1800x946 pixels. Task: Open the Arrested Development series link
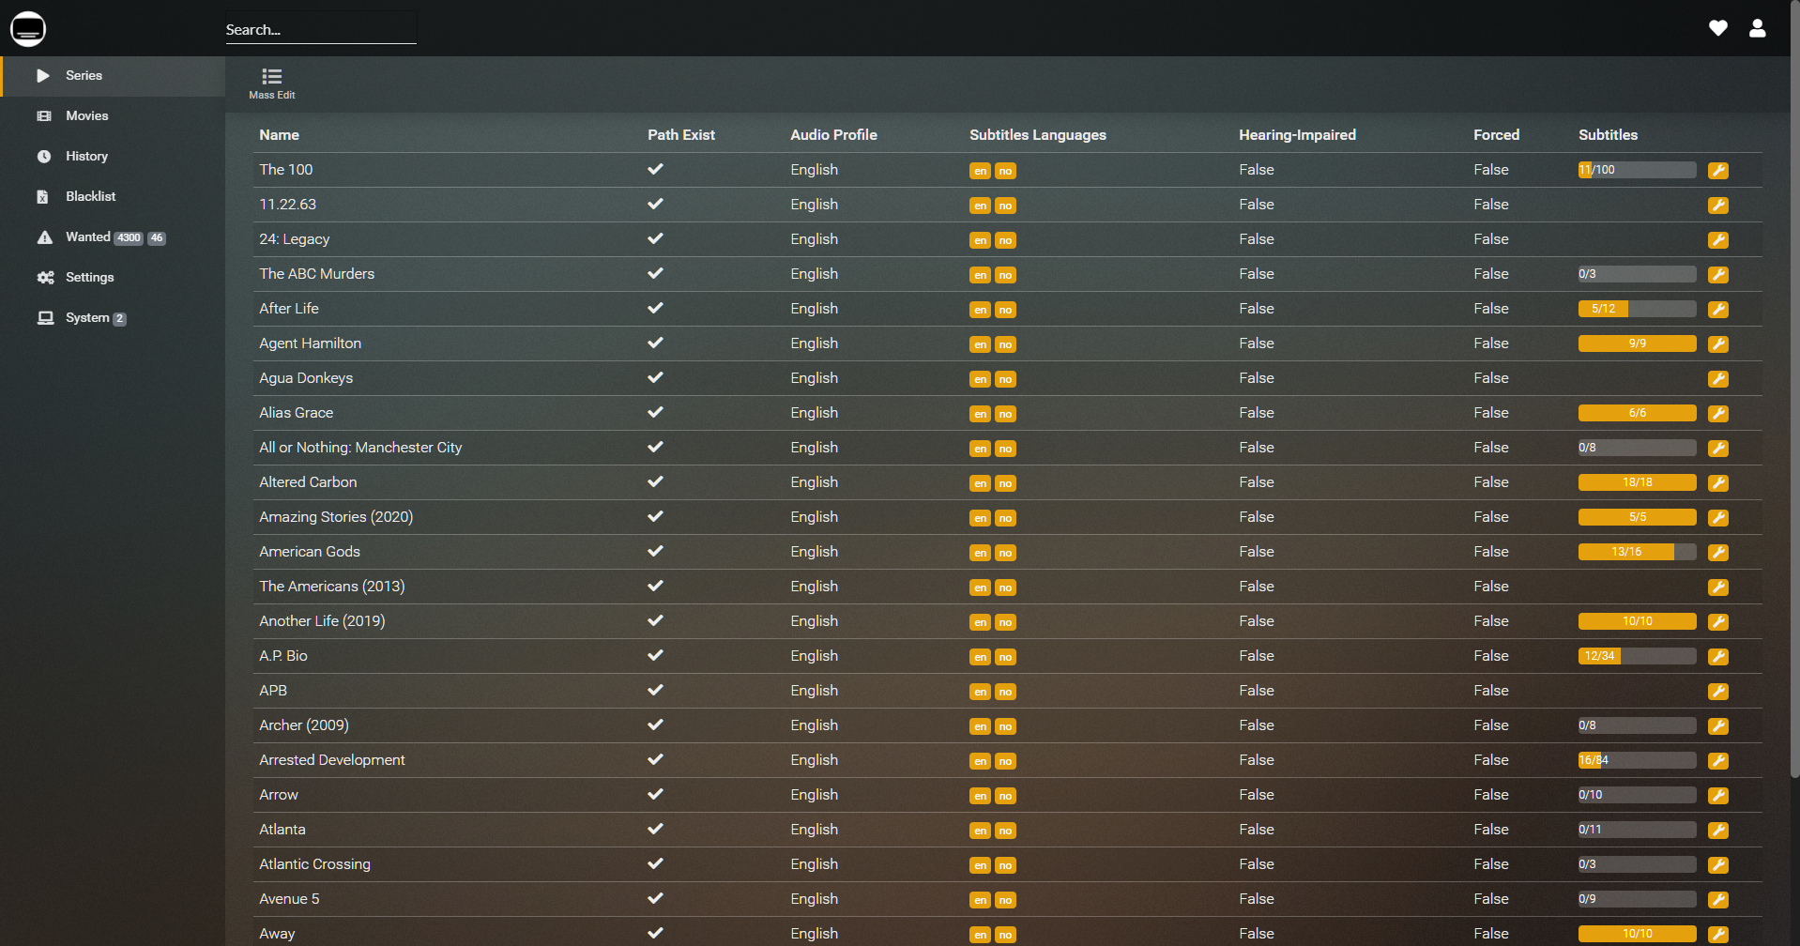pos(332,760)
